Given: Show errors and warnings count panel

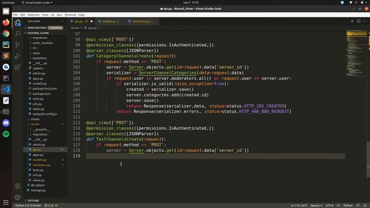Looking at the screenshot, I should tap(51, 206).
